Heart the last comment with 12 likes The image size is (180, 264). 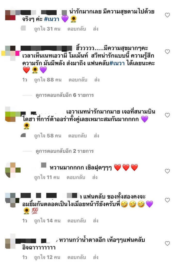point(167,243)
